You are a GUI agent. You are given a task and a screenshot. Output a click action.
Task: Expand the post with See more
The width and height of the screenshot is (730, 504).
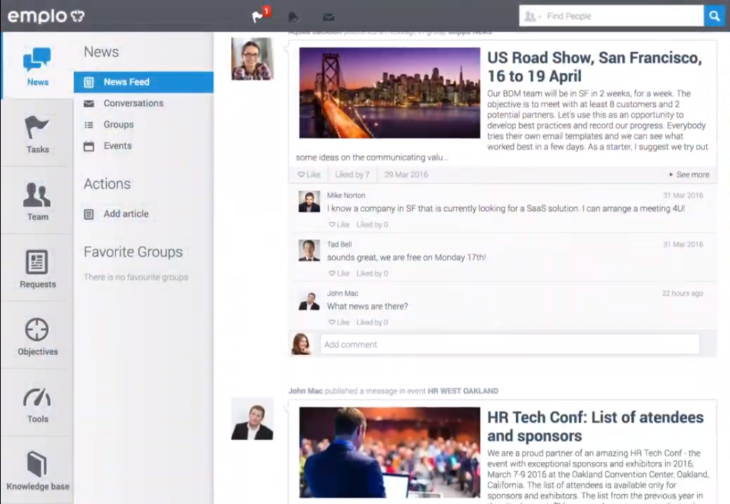[x=689, y=175]
